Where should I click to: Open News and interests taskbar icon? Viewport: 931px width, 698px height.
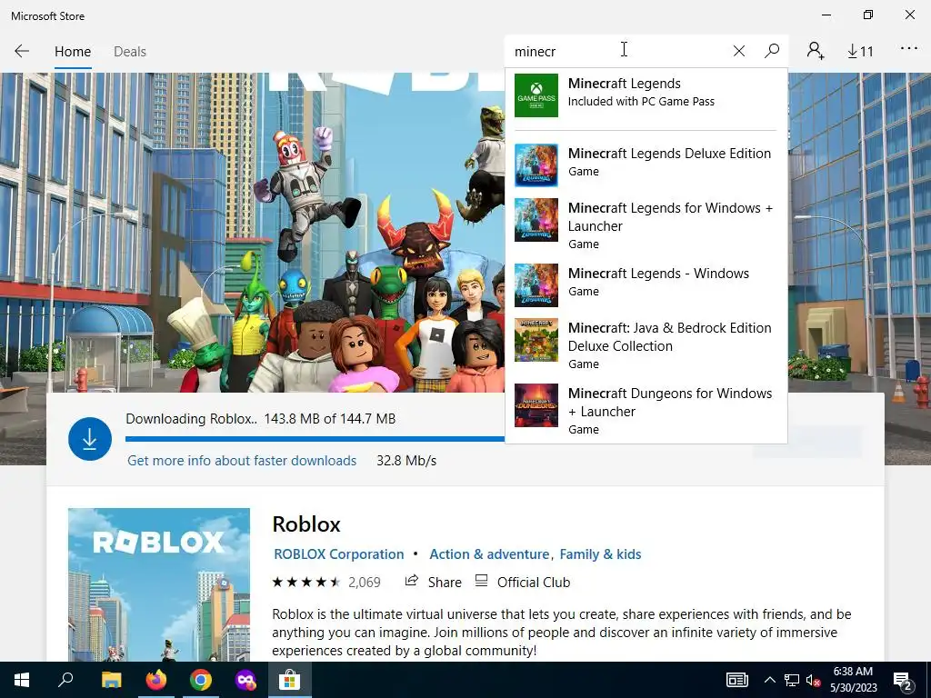(736, 680)
